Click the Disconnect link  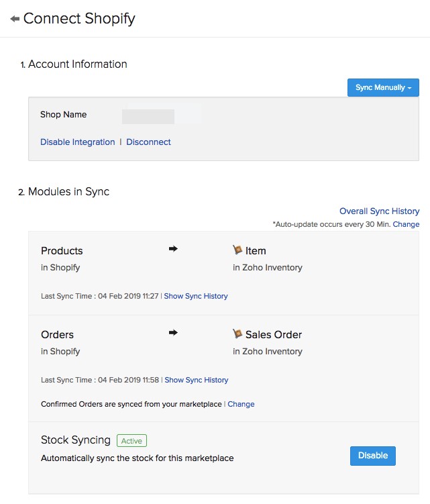[148, 142]
